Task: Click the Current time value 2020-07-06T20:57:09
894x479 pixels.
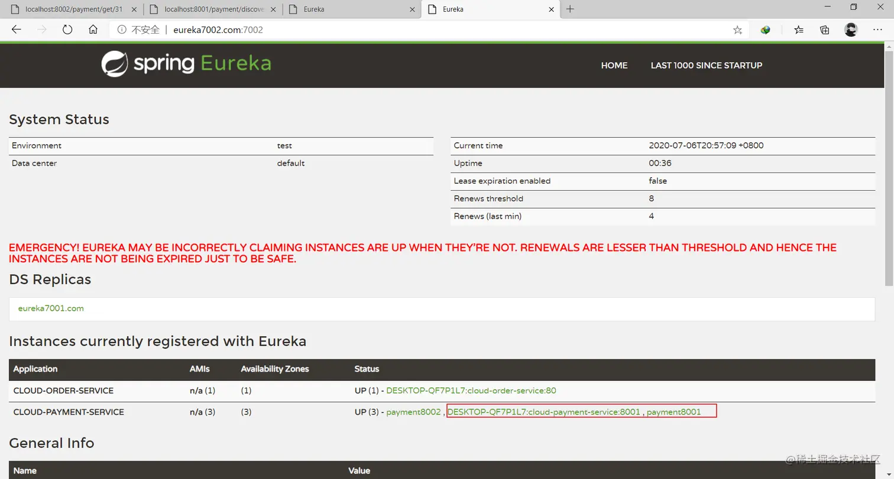Action: pos(706,145)
